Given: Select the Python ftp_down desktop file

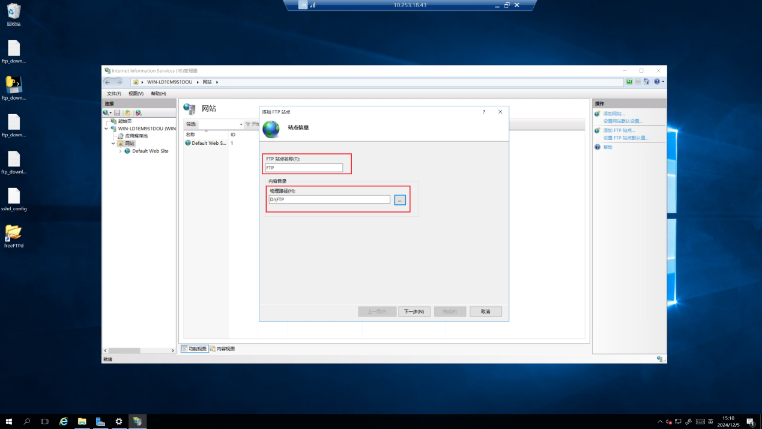Looking at the screenshot, I should click(x=13, y=88).
